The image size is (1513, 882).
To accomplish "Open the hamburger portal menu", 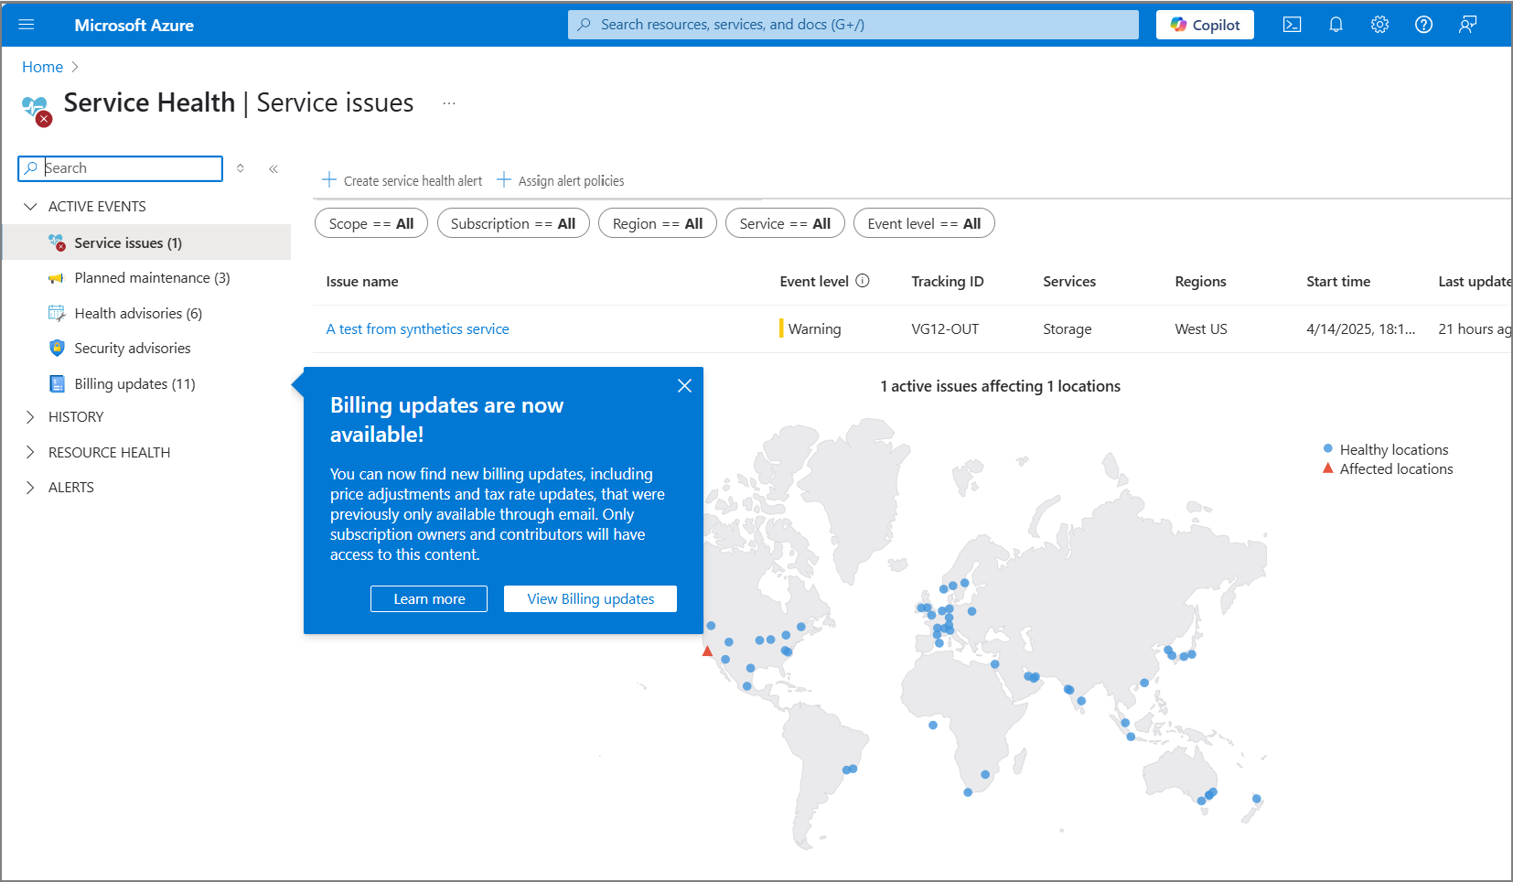I will [27, 25].
